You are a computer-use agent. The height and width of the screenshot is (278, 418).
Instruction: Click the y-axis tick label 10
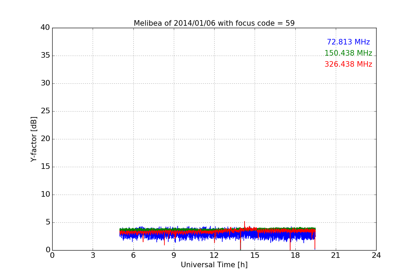45,195
